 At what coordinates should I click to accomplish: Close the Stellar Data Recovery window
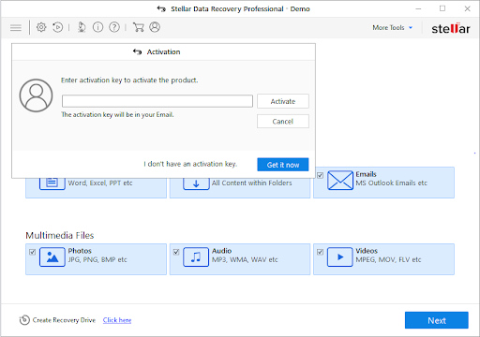(x=467, y=8)
